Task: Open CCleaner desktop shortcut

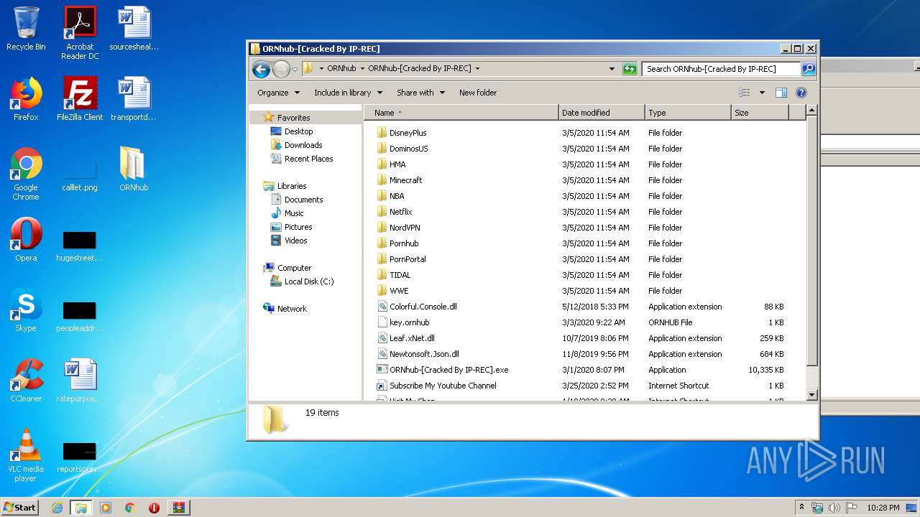Action: tap(26, 381)
